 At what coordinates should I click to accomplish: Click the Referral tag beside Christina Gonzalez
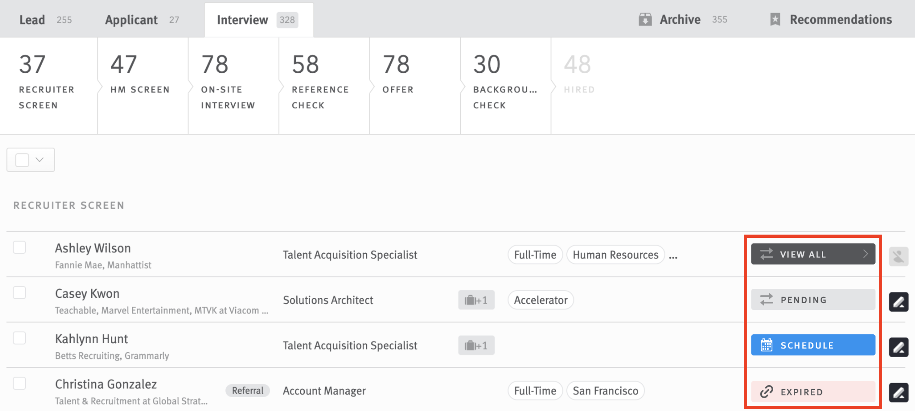click(x=248, y=391)
